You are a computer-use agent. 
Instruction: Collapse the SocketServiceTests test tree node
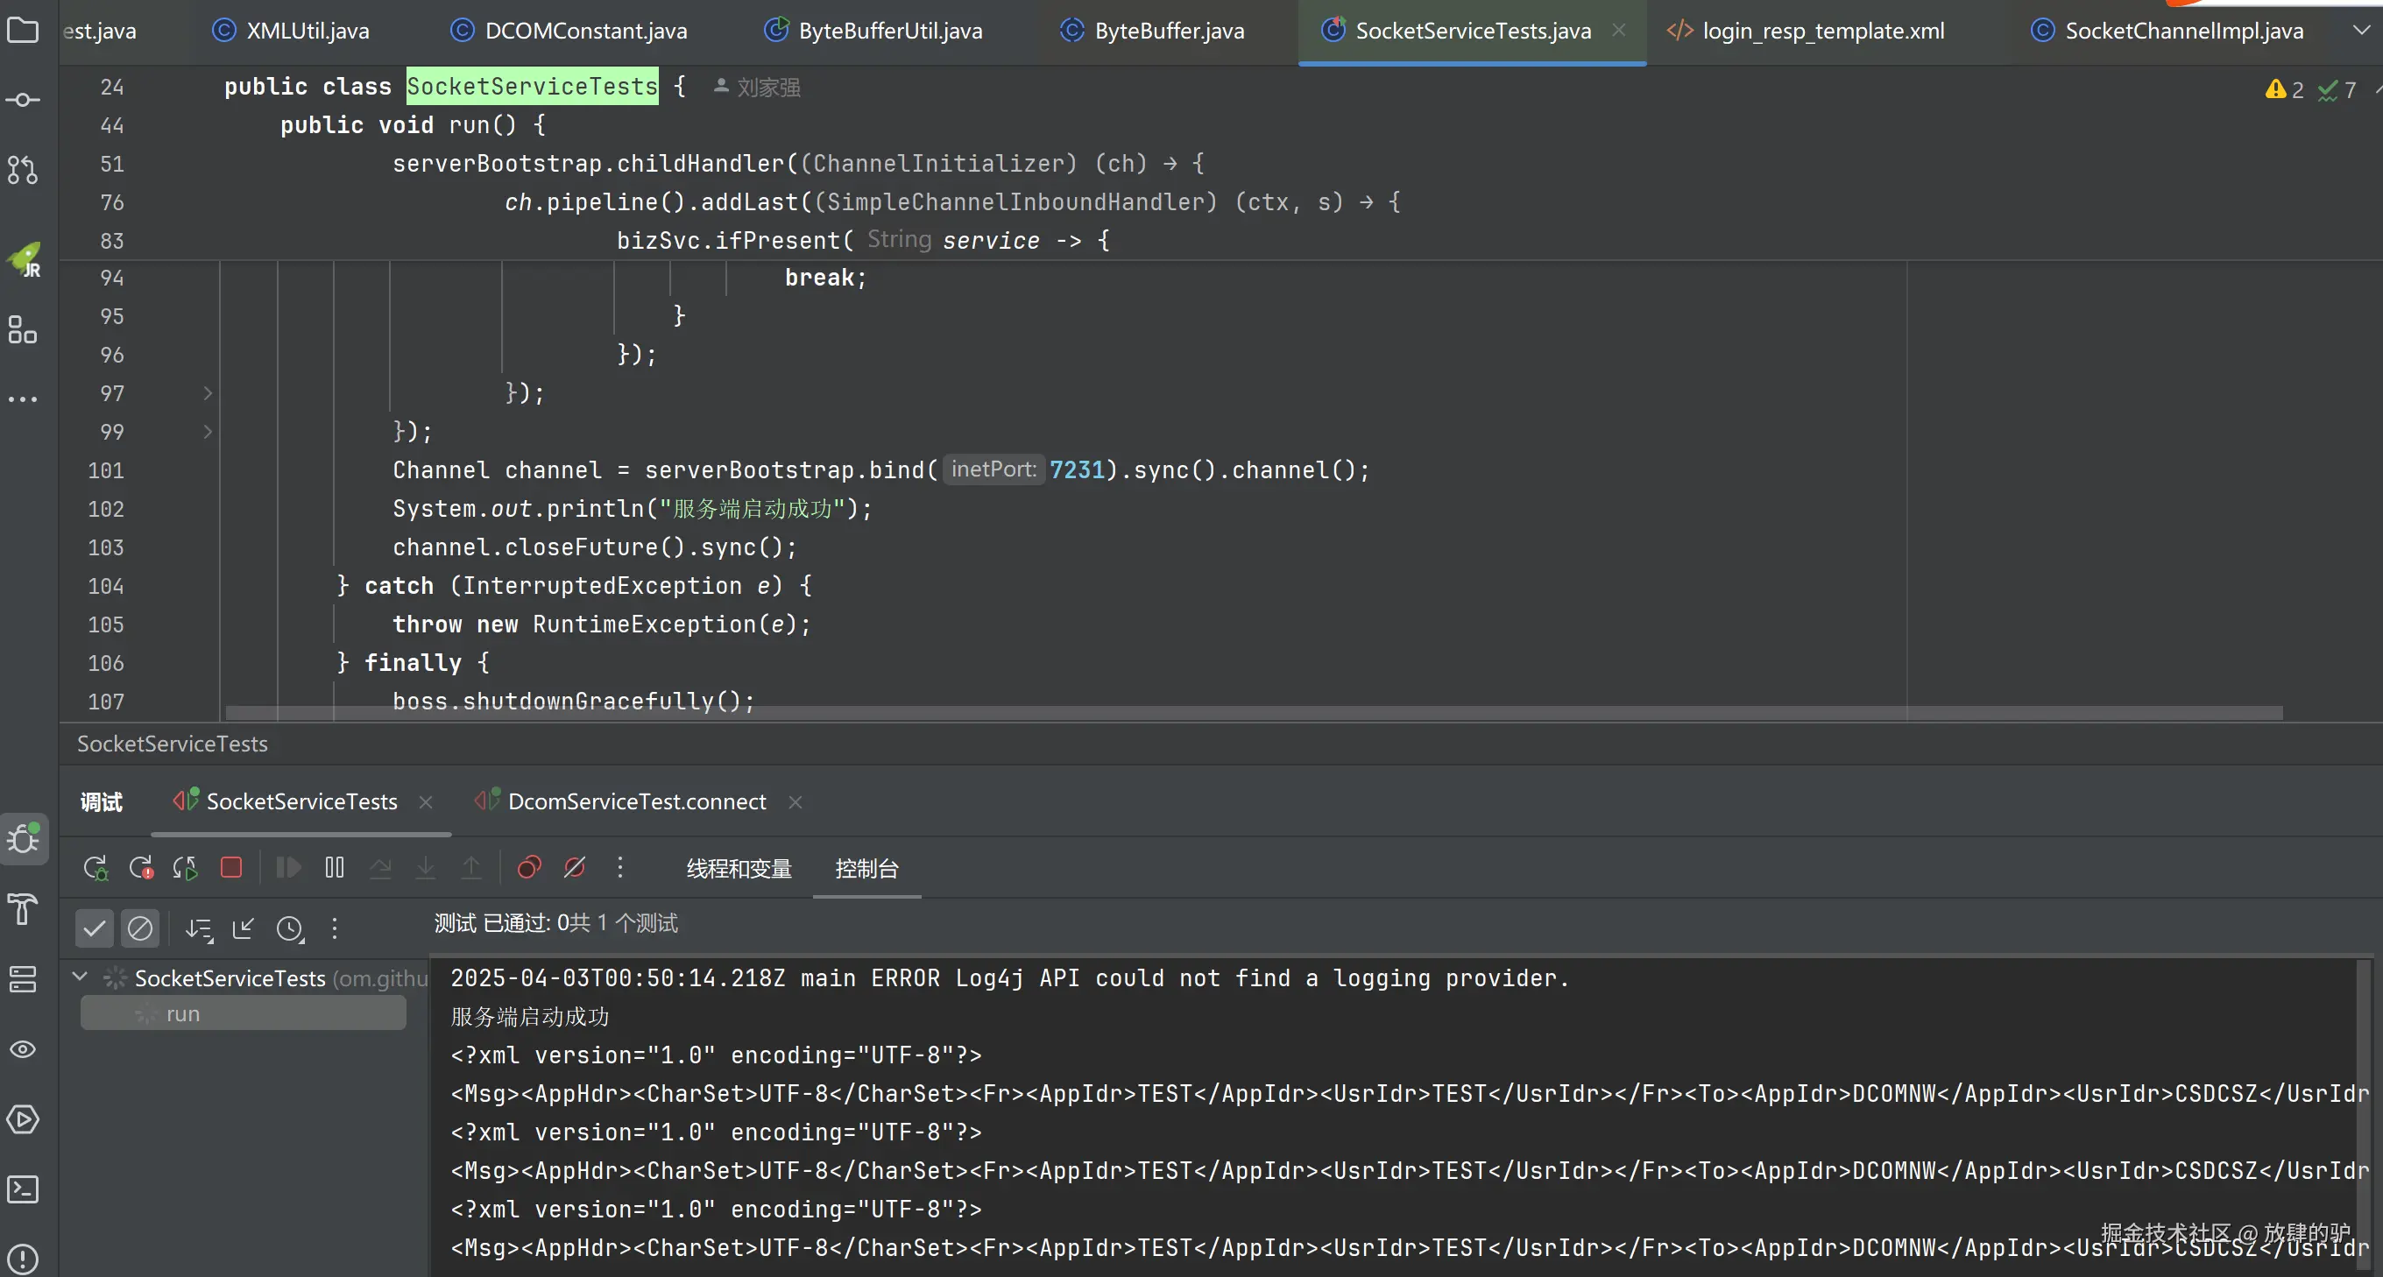point(80,977)
